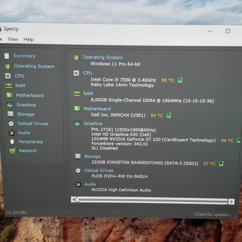The image size is (242, 242).
Task: Click the Windows flag icon in summary panel
Action: (76, 57)
